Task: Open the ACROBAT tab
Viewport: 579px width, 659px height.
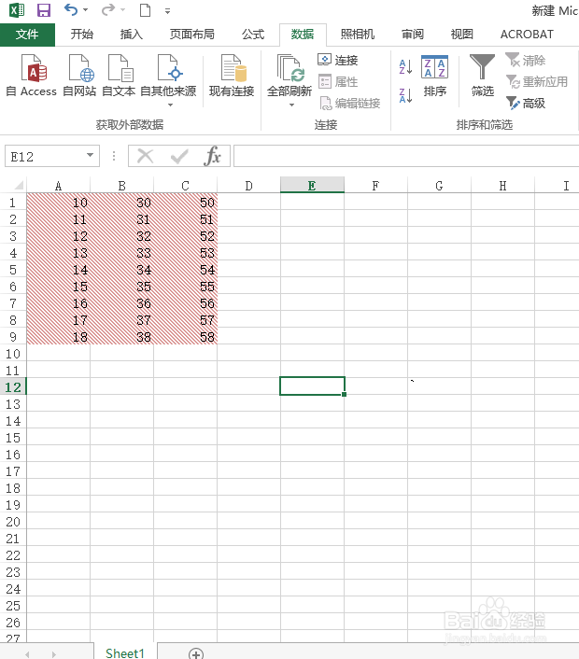Action: 527,35
